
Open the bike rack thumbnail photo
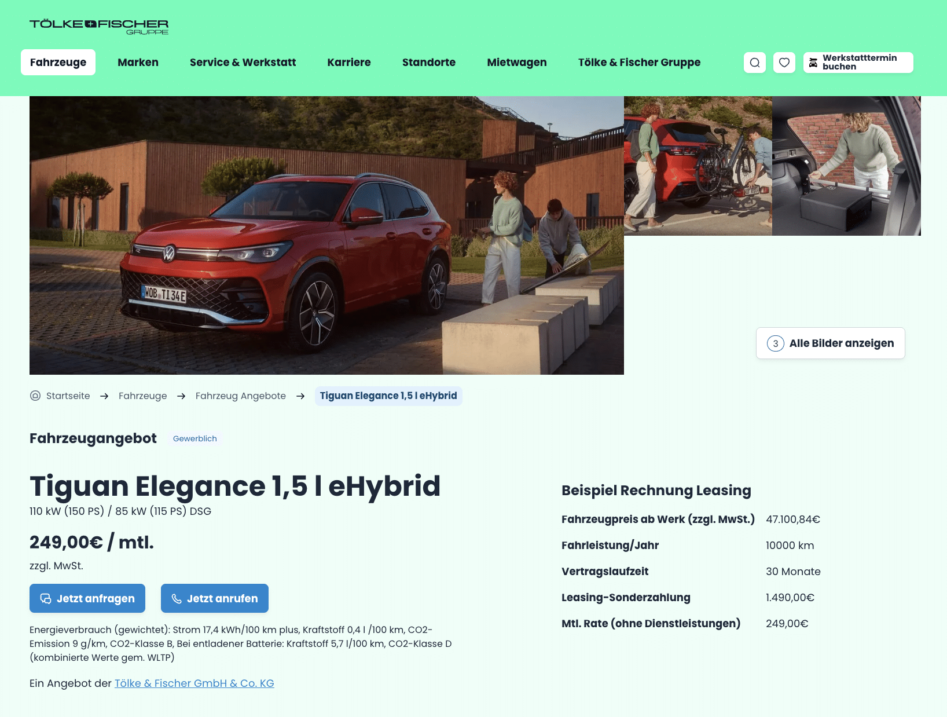pyautogui.click(x=698, y=166)
